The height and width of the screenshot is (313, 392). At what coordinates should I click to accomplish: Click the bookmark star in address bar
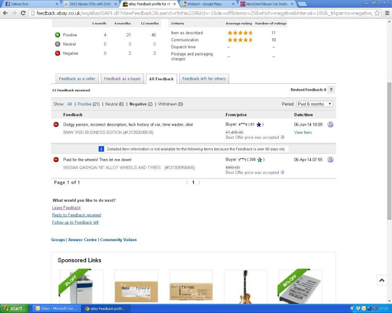point(377,13)
